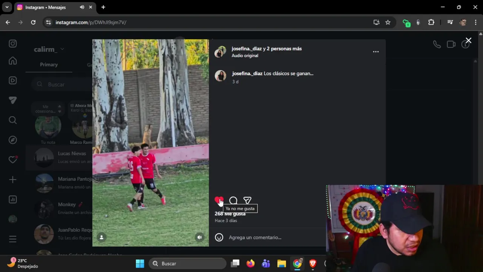Show tagged people icon on video
The image size is (483, 272).
pyautogui.click(x=102, y=237)
